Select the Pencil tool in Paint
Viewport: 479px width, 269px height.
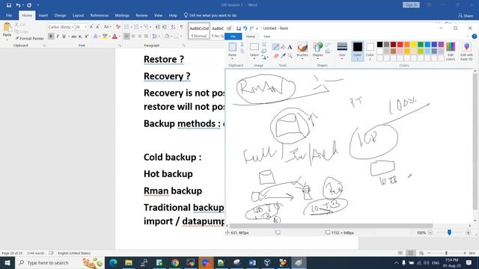point(276,47)
